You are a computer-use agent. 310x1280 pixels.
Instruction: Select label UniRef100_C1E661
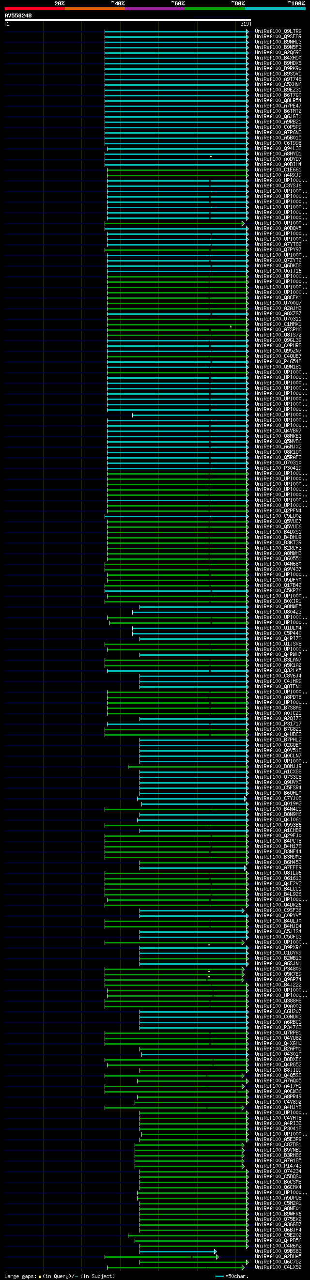click(278, 170)
